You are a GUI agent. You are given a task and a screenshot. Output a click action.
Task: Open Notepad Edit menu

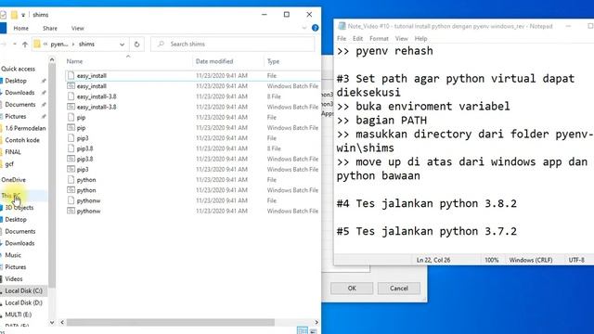point(357,38)
